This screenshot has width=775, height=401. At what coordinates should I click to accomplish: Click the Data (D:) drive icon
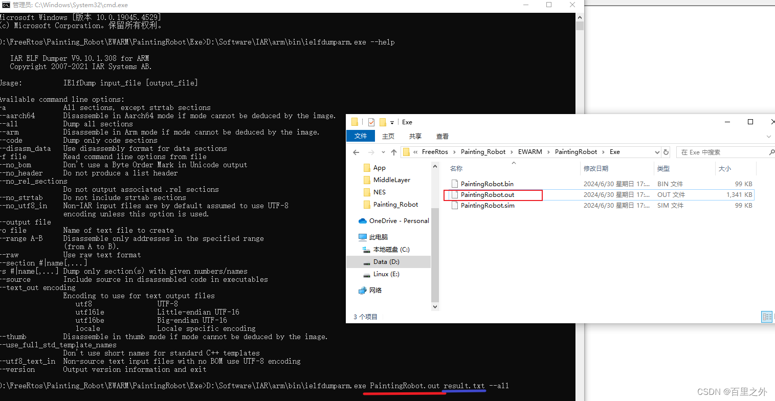366,262
